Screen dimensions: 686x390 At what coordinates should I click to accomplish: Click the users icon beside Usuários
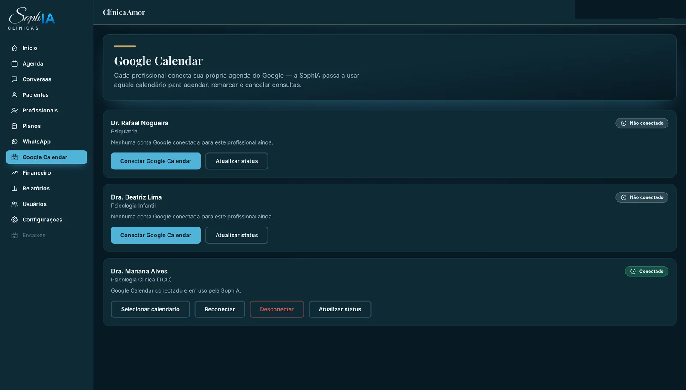15,204
